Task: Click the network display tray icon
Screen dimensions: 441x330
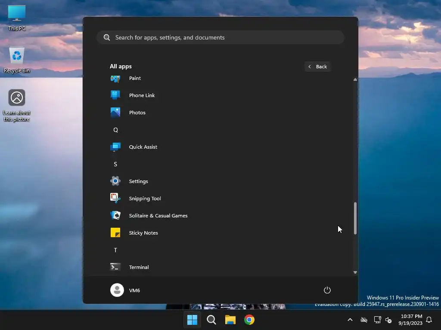Action: coord(377,320)
